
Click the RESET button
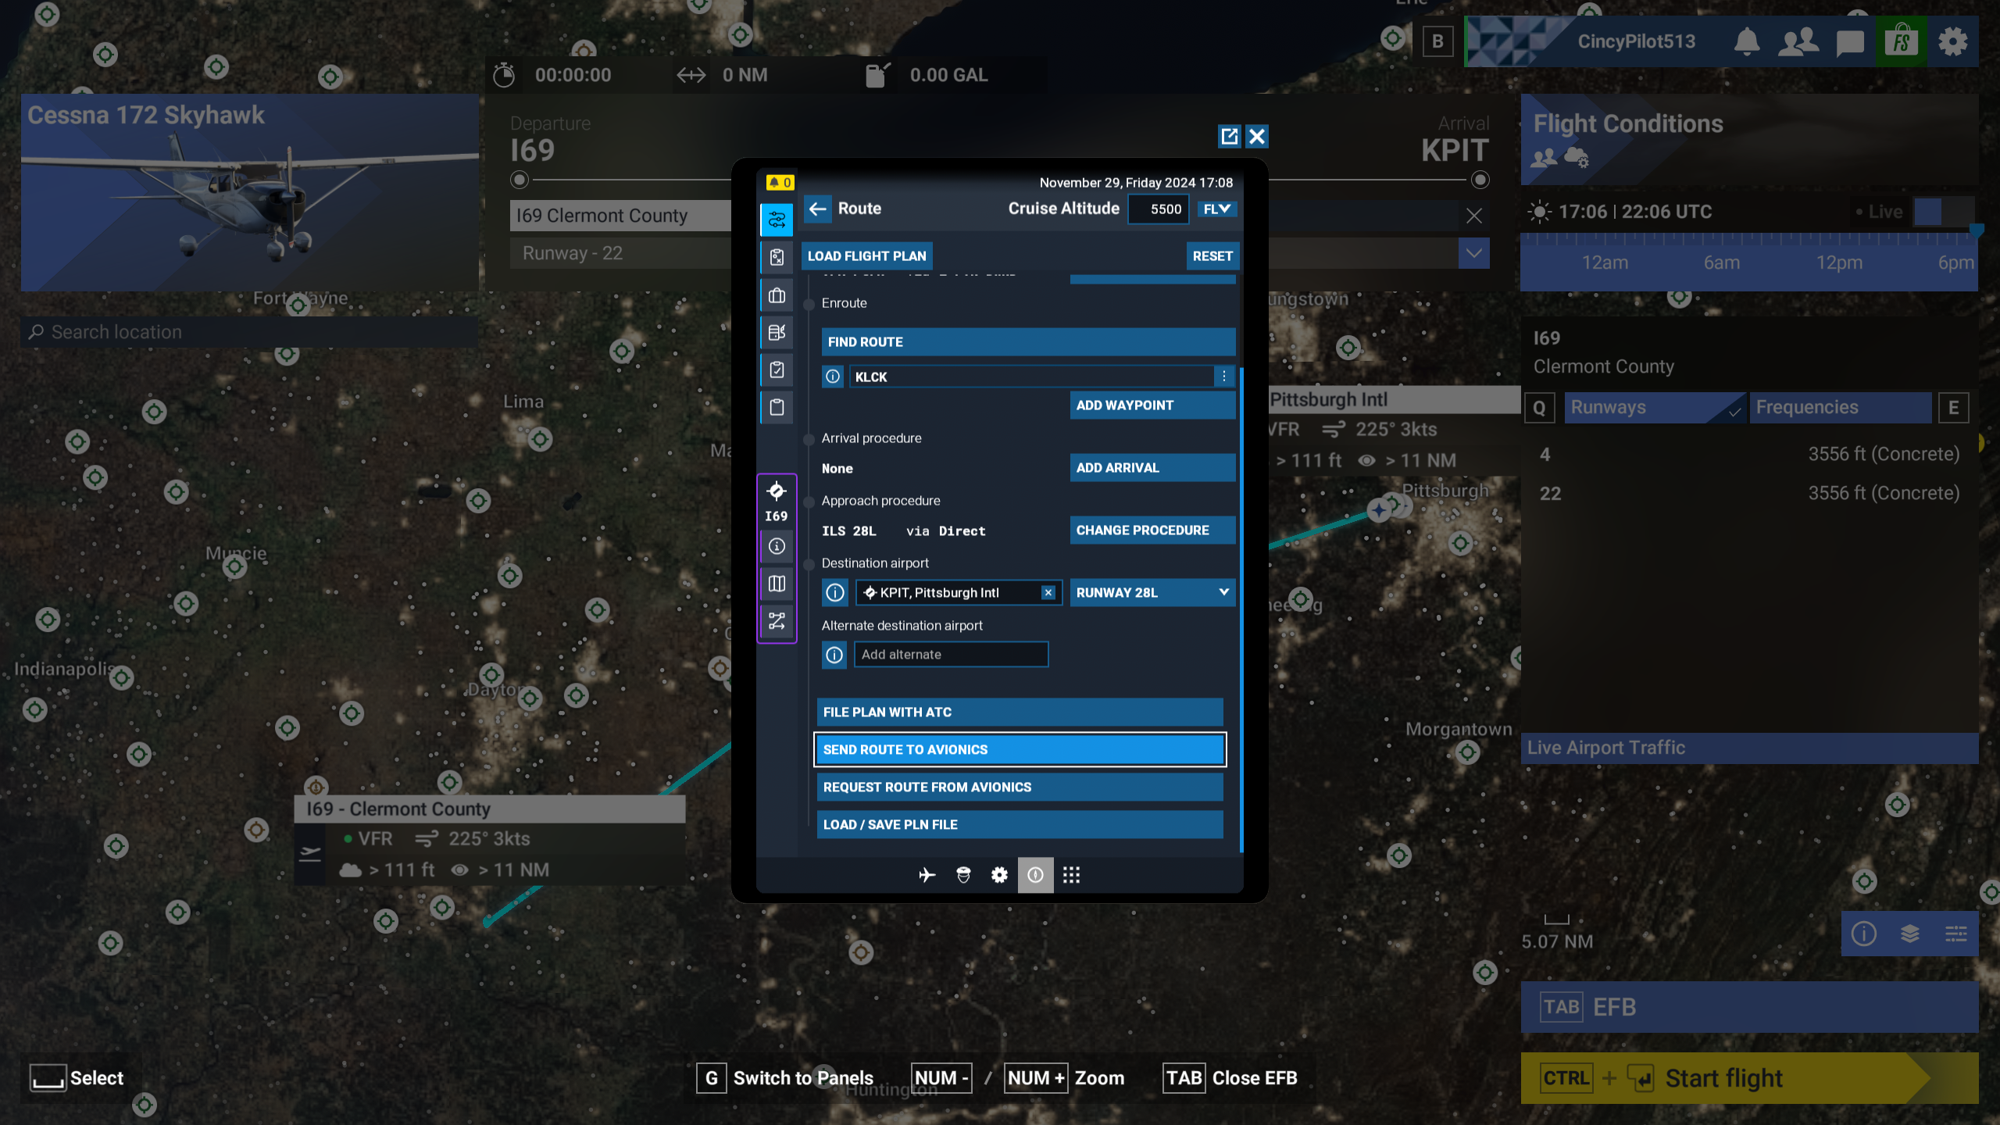[x=1212, y=256]
